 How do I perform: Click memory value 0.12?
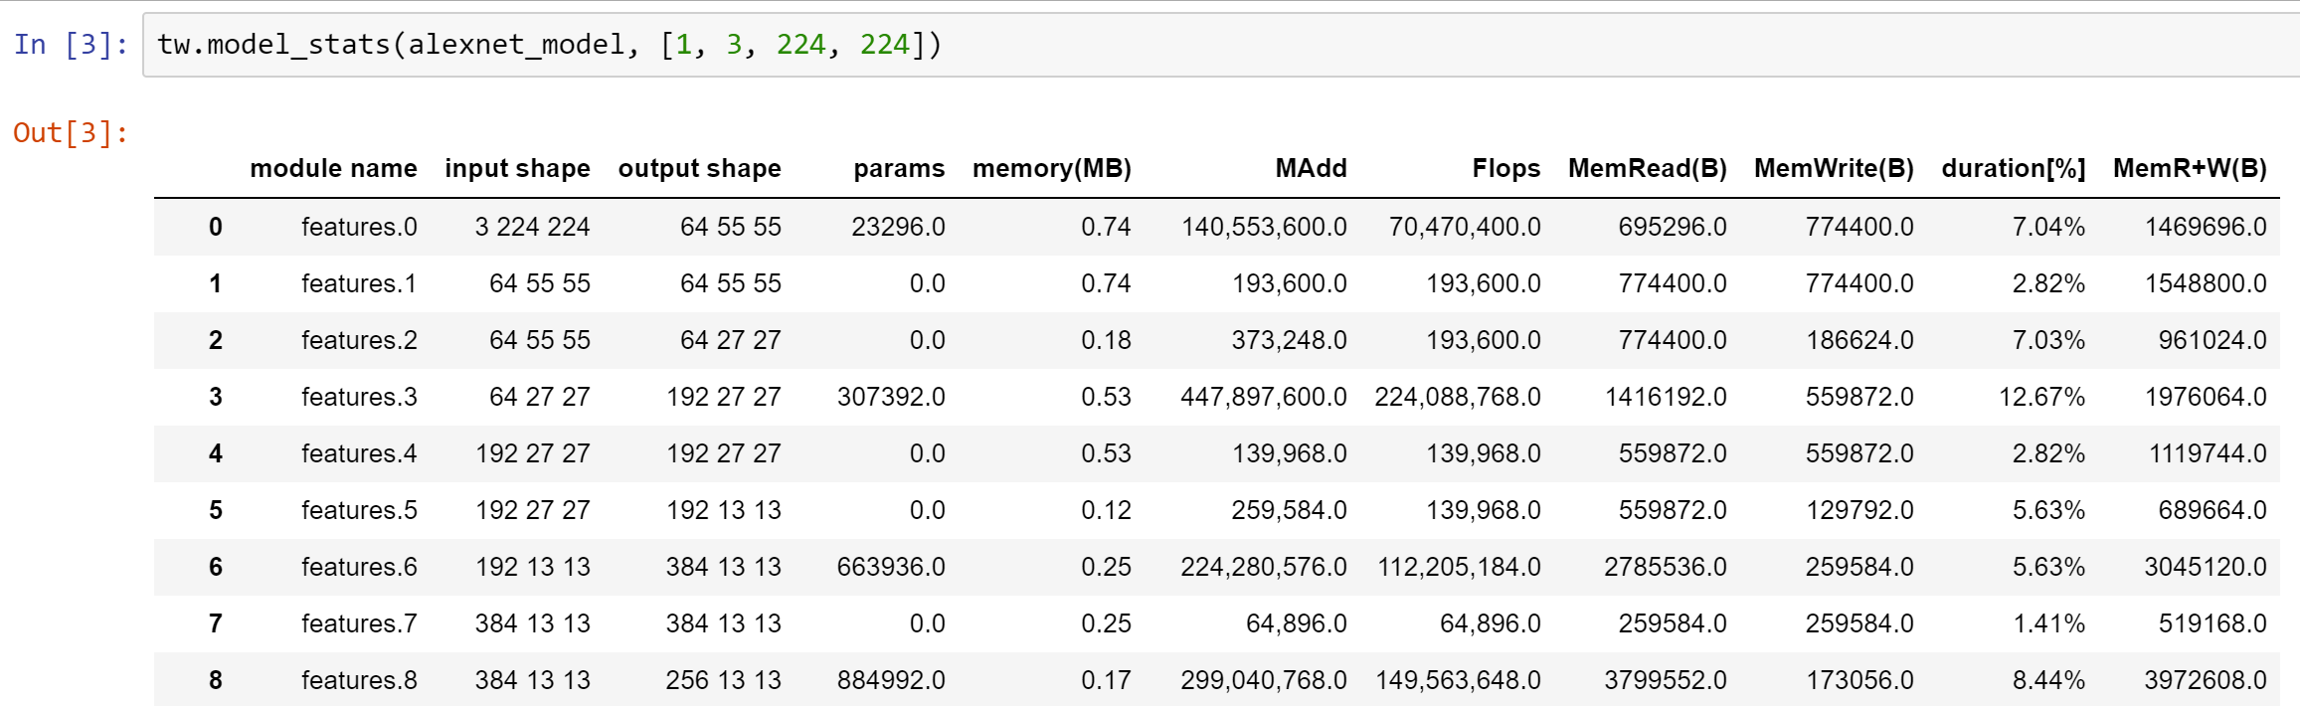1106,510
